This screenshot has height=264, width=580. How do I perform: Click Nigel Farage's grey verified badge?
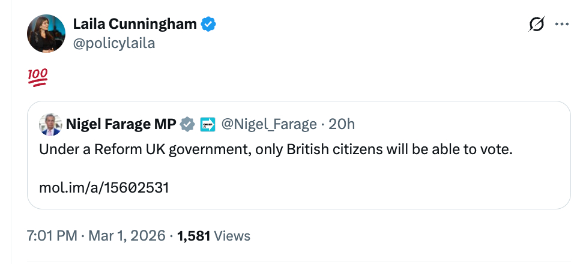pos(188,124)
